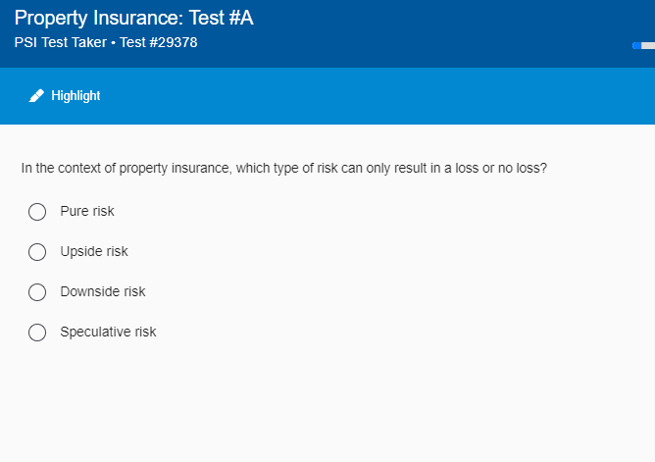655x462 pixels.
Task: Choose the Upside risk radio button
Action: click(x=37, y=252)
